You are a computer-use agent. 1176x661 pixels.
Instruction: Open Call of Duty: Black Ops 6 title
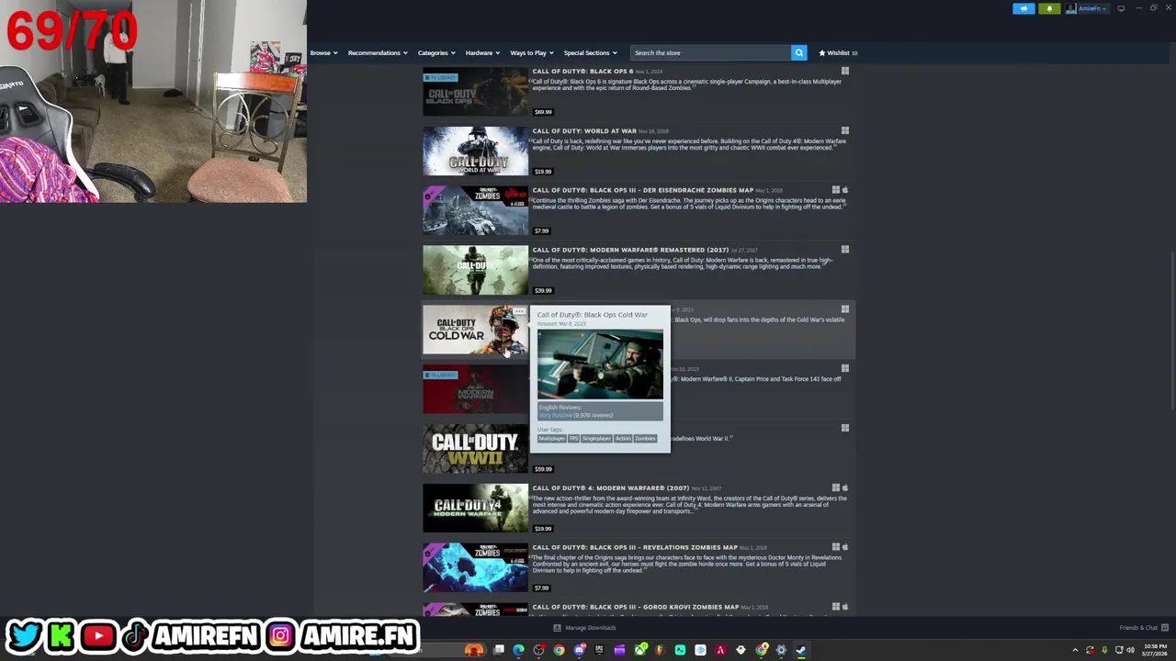[582, 71]
